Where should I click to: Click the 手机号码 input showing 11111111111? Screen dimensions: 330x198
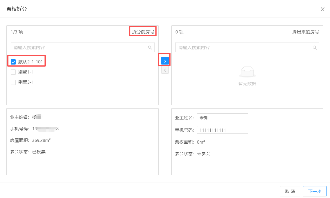point(222,130)
